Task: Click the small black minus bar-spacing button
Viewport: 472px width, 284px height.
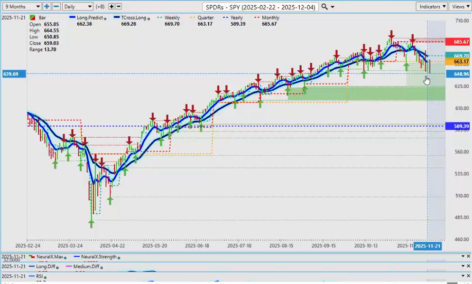Action: [119, 7]
